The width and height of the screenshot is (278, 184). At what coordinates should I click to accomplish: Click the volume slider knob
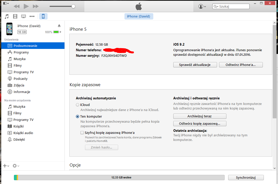click(x=73, y=6)
